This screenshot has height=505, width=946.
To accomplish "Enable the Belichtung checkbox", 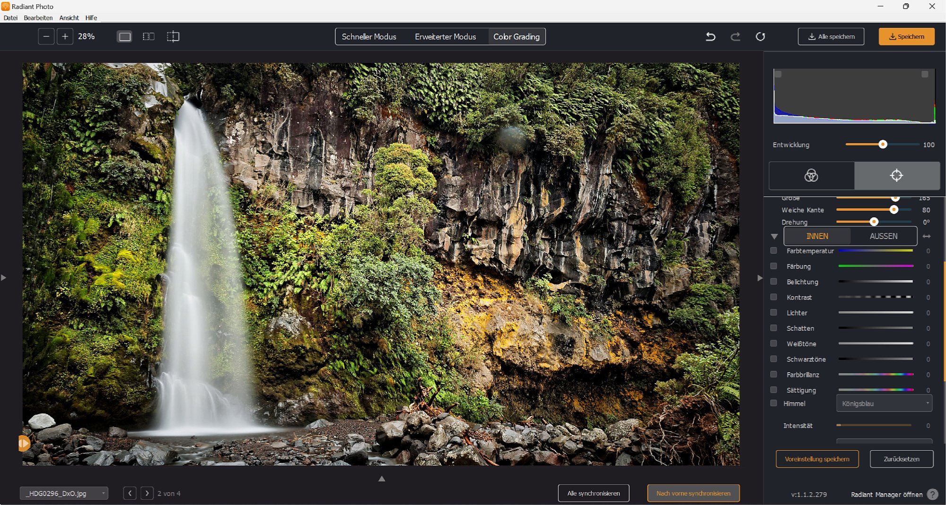I will (773, 282).
